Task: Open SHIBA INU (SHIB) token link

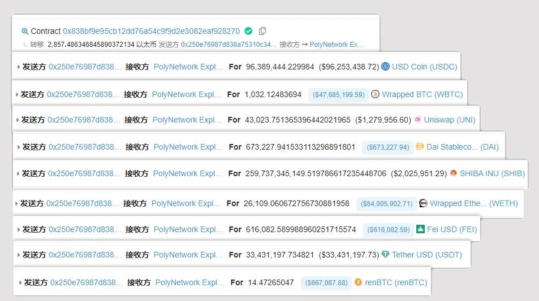Action: coord(492,174)
